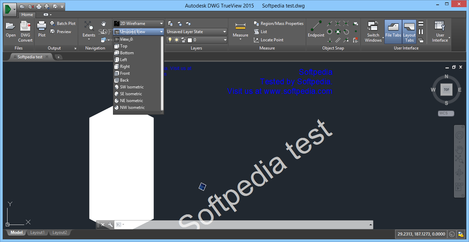Run the List command
The width and height of the screenshot is (469, 242).
(260, 32)
